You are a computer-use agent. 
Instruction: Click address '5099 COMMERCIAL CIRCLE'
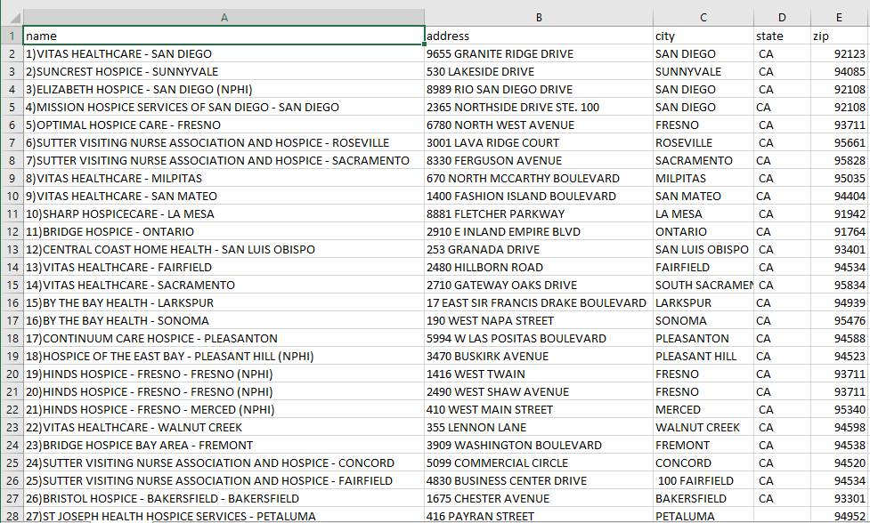pos(539,463)
